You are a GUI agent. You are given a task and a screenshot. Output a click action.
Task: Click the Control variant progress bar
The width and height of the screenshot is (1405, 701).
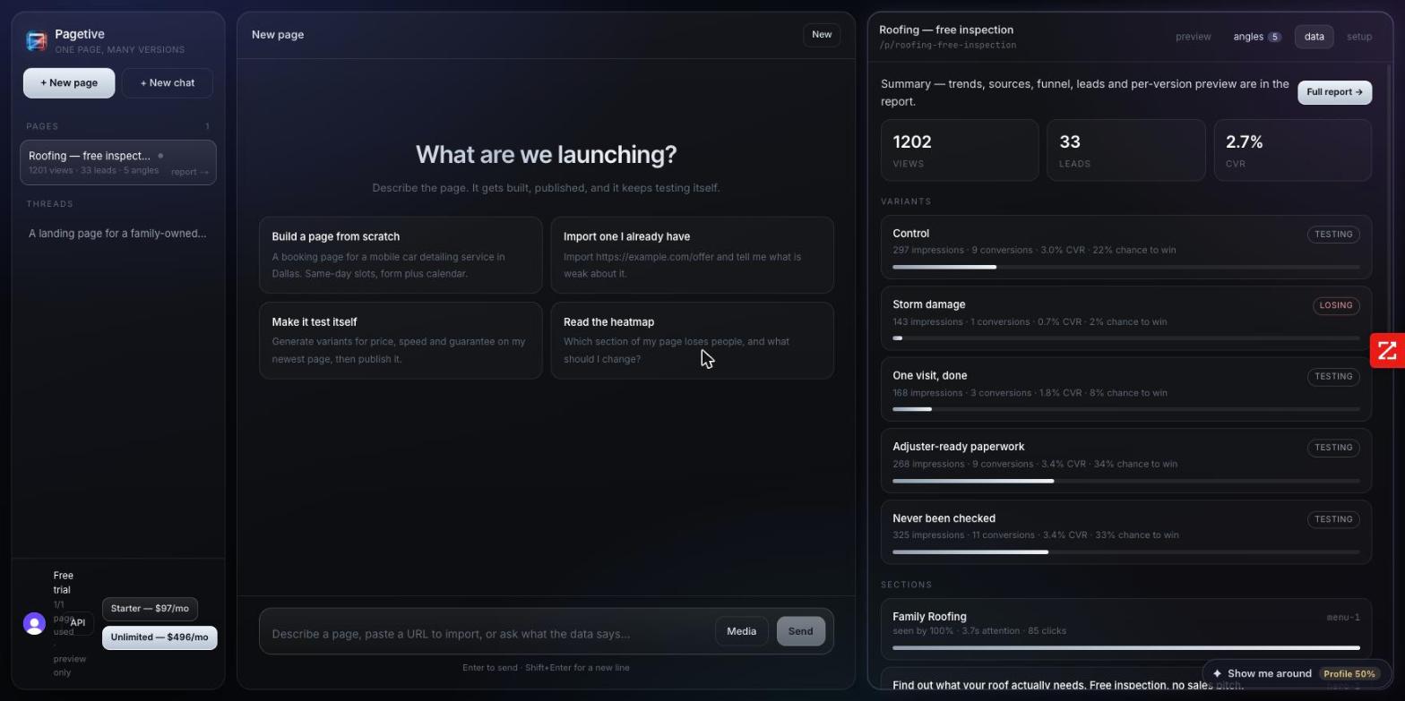(x=1125, y=267)
